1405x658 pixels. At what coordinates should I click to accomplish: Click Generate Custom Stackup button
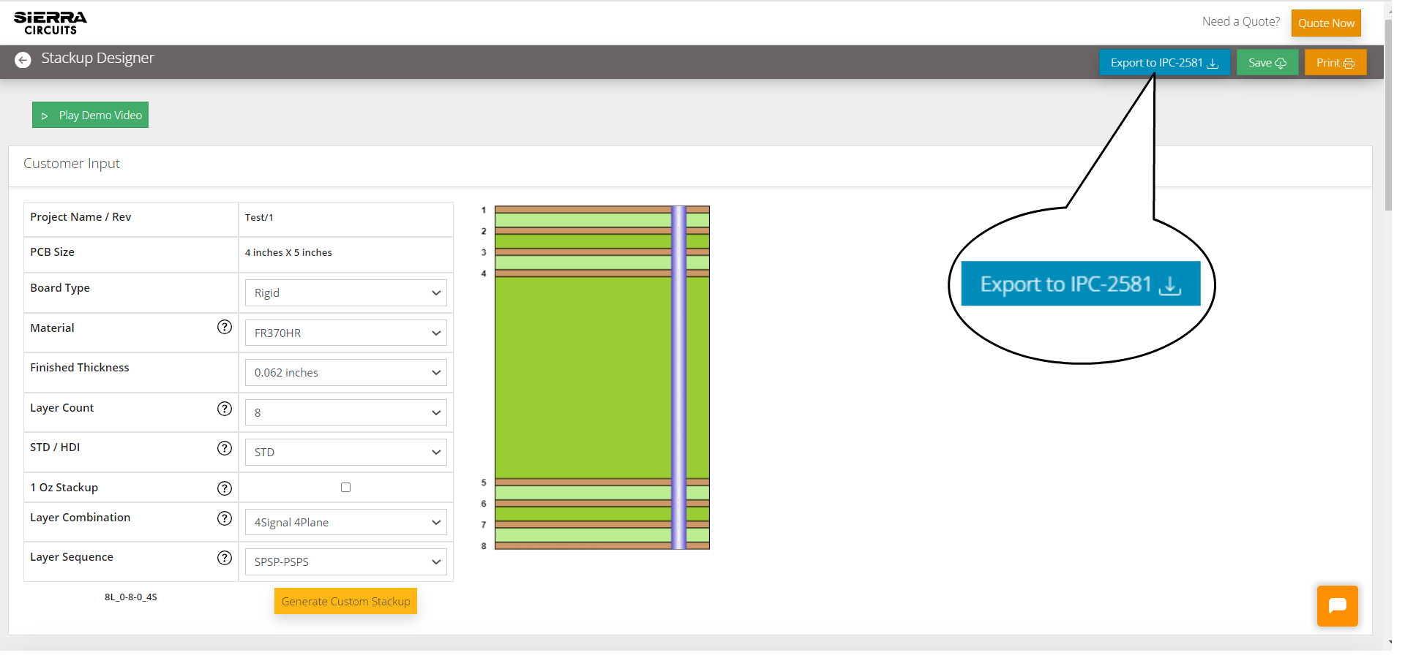(x=345, y=602)
